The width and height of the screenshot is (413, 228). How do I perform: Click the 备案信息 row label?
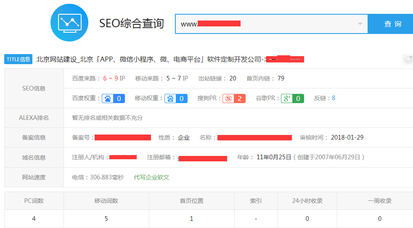(x=34, y=137)
